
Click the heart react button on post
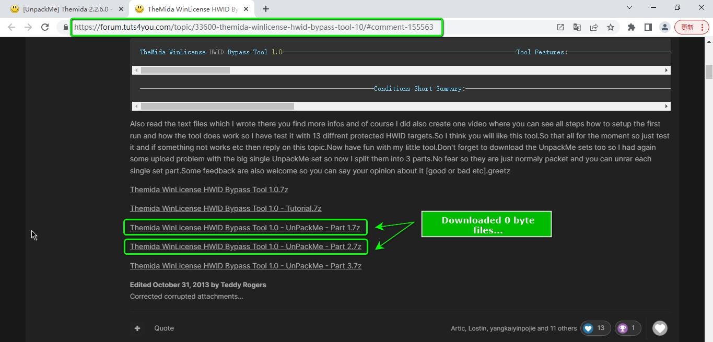660,328
